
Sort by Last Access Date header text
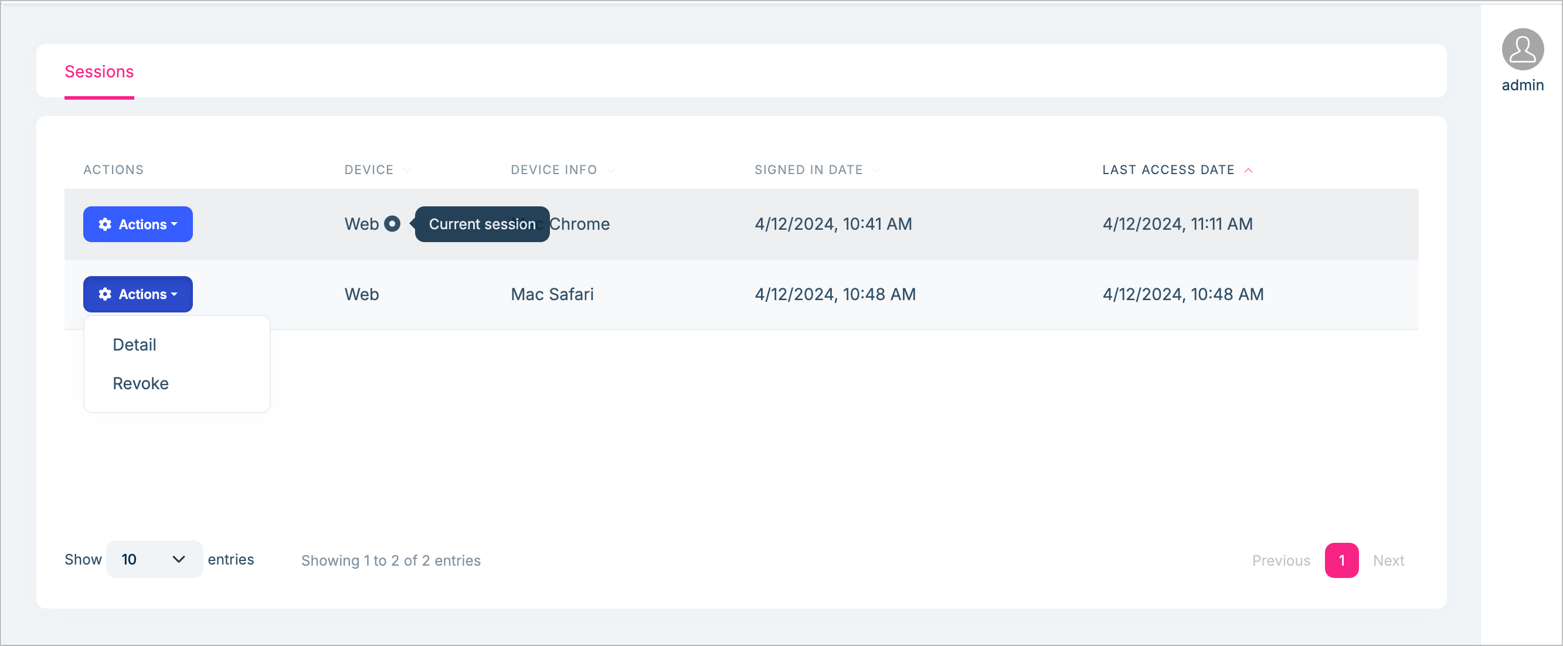(1167, 170)
